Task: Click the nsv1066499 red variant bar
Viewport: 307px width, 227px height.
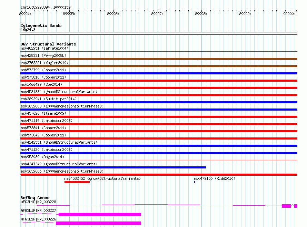Action: 159,88
